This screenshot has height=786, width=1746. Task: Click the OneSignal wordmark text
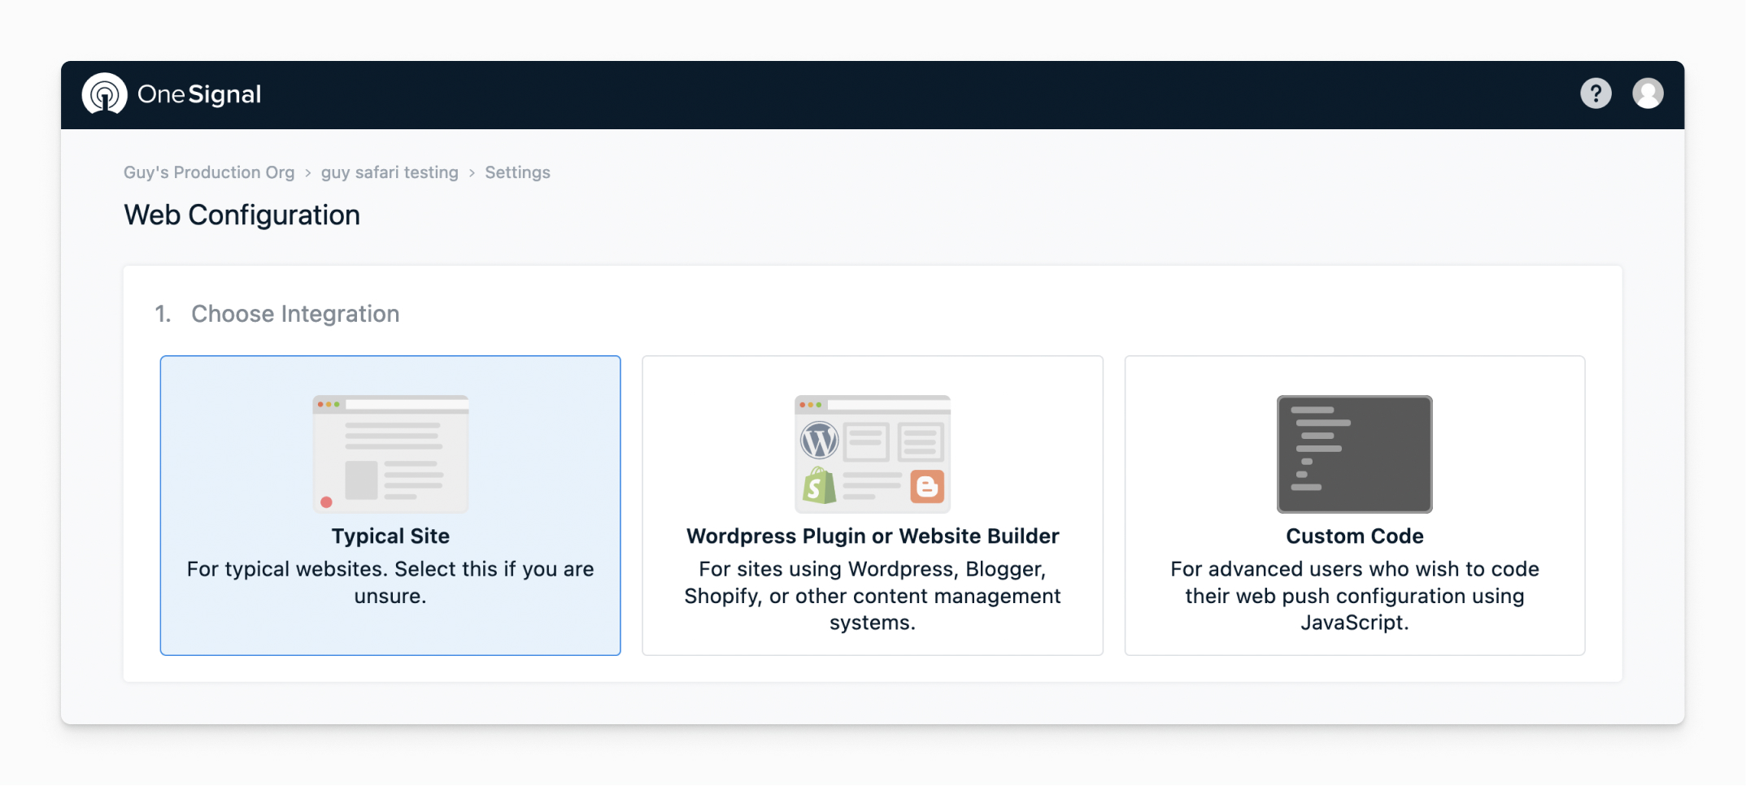tap(199, 94)
